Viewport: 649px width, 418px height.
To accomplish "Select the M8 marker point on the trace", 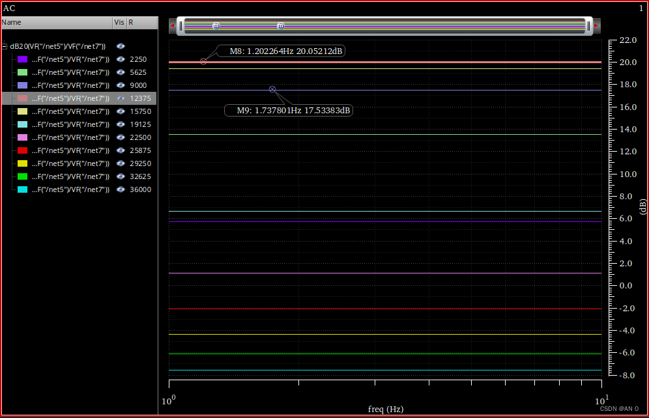I will [x=203, y=61].
